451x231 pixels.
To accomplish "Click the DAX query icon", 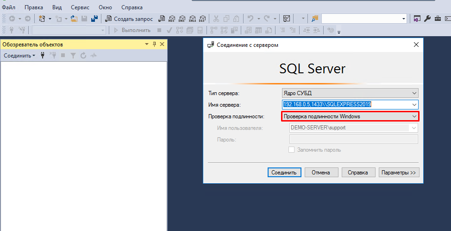I will coord(202,19).
